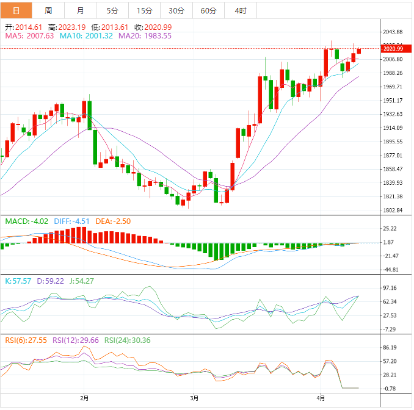Image resolution: width=414 pixels, height=410 pixels.
Task: Select the 日 daily chart tab
Action: pos(16,11)
